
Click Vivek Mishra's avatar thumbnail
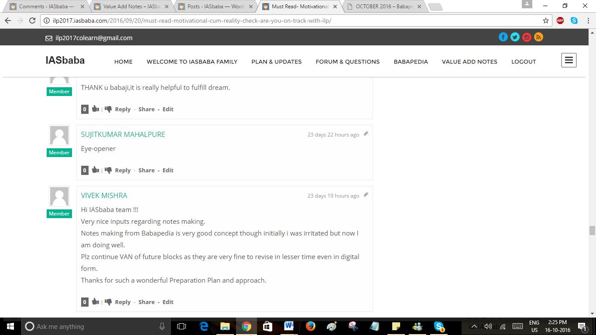click(59, 197)
